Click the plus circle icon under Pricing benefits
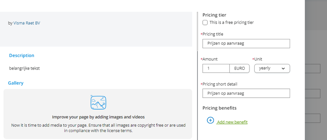Viewport: 327px width, 140px height. (x=210, y=120)
